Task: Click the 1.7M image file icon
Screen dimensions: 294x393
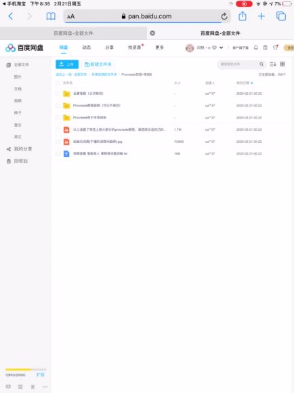Action: pos(66,129)
